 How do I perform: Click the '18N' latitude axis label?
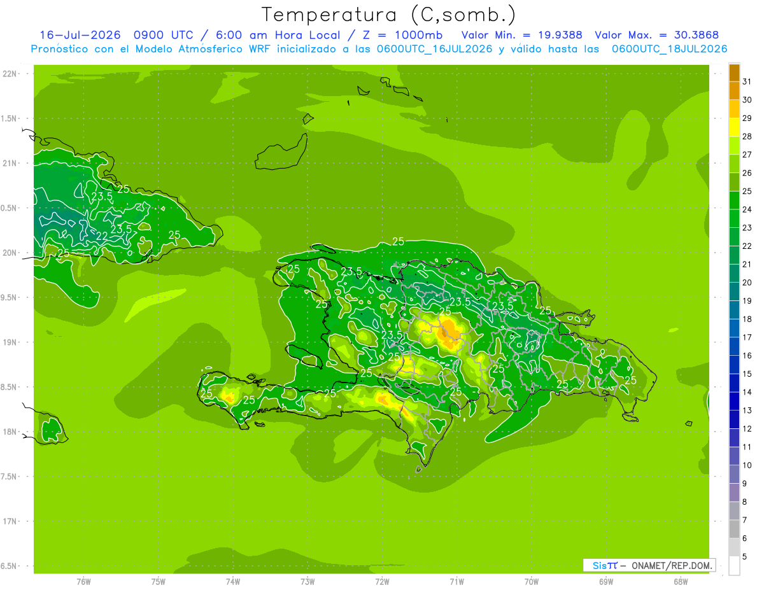coord(11,432)
